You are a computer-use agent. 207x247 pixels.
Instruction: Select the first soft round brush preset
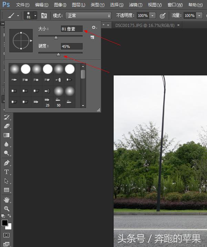(x=14, y=69)
